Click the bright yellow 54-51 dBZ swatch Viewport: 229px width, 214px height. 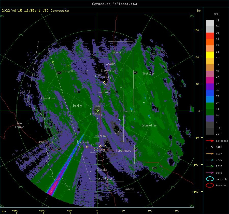click(210, 55)
